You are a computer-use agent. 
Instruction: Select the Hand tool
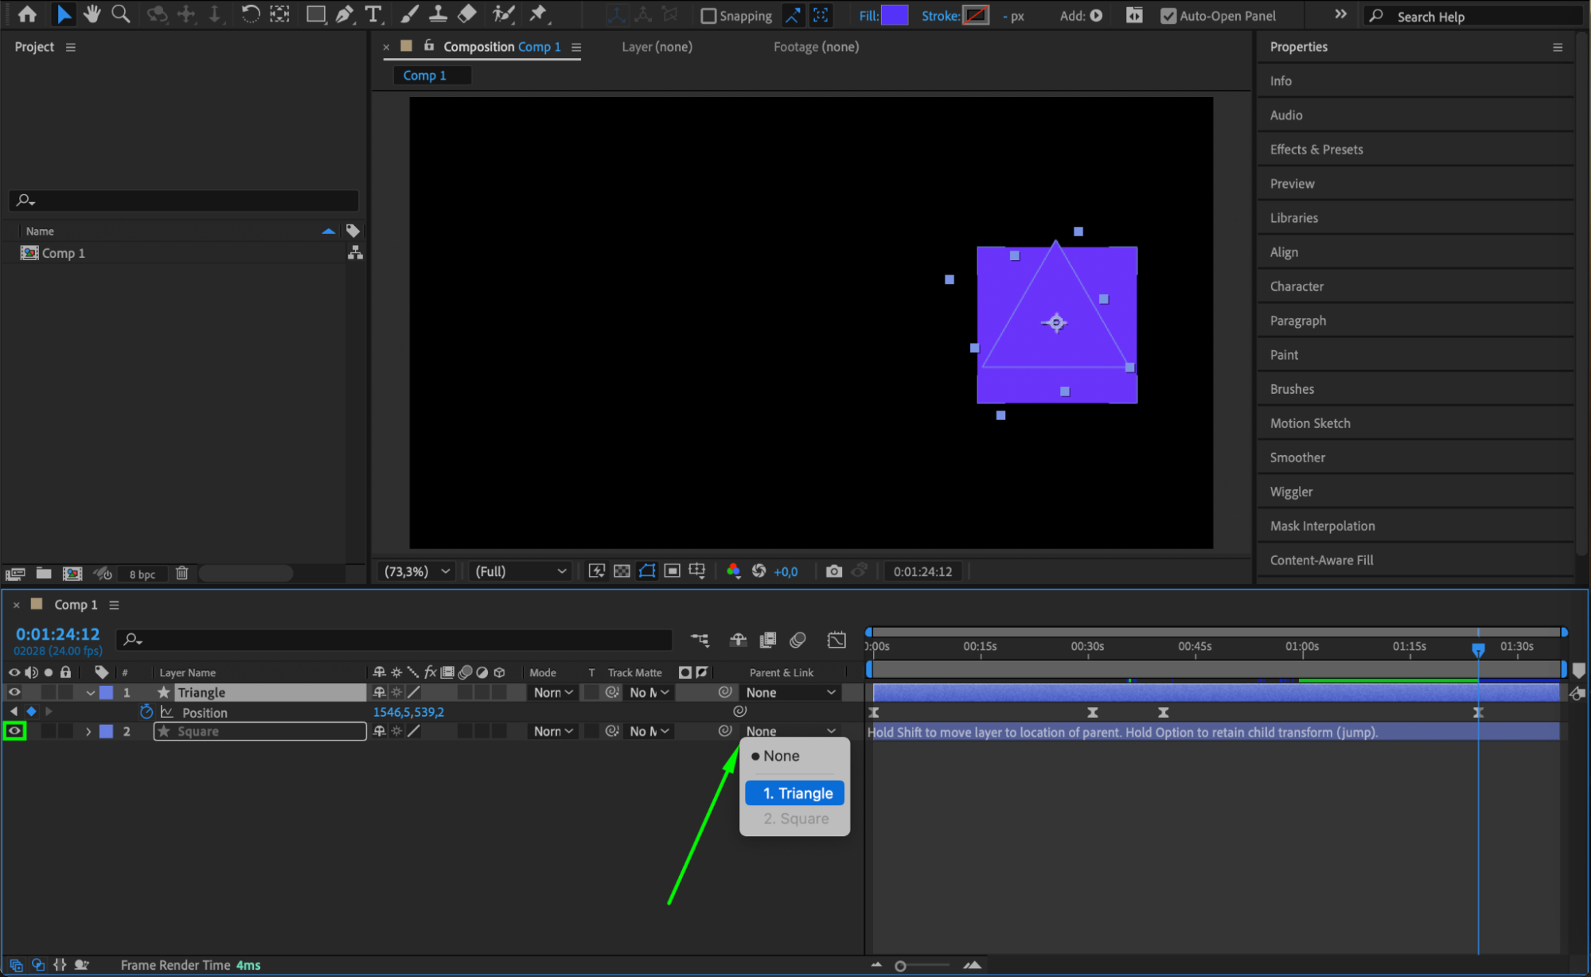tap(92, 14)
